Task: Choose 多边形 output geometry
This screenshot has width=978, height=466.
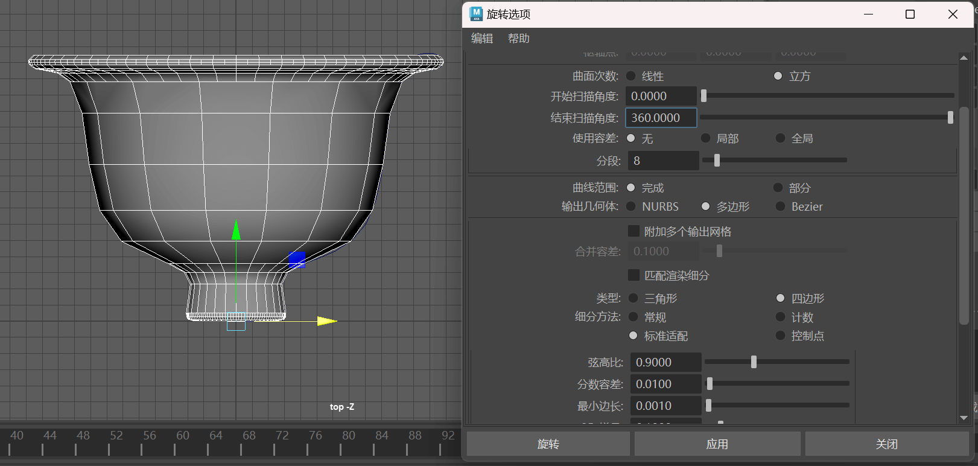Action: click(705, 206)
